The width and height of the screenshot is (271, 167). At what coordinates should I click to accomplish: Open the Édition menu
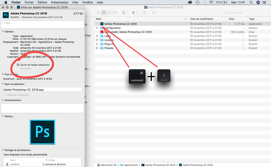[x=42, y=2]
